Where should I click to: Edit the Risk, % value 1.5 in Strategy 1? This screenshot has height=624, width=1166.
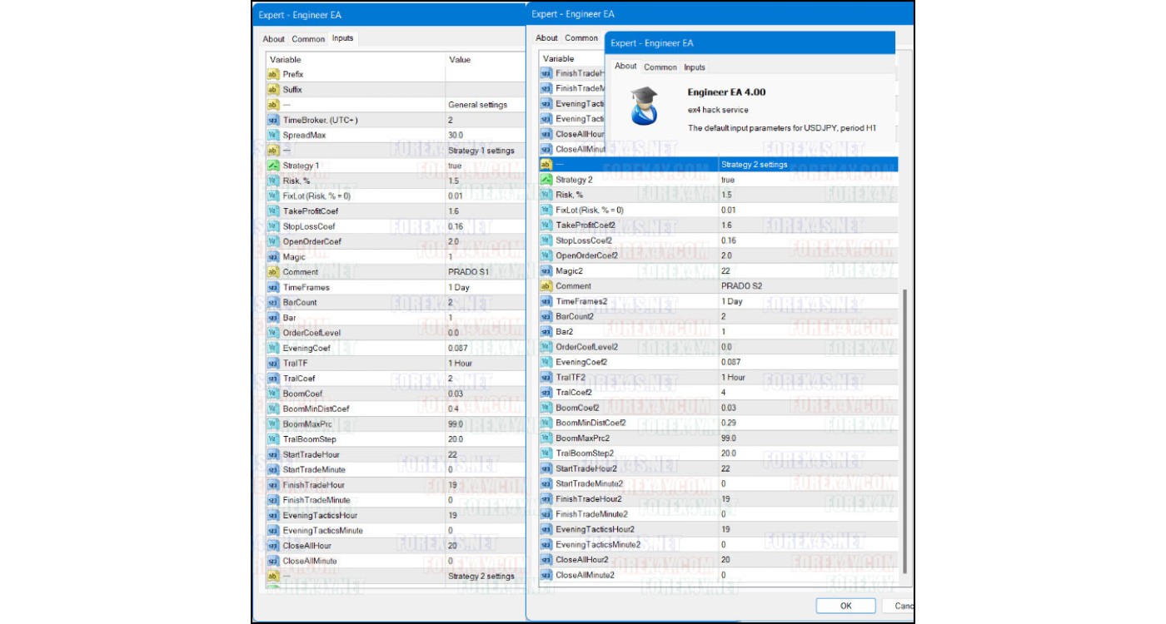coord(454,181)
